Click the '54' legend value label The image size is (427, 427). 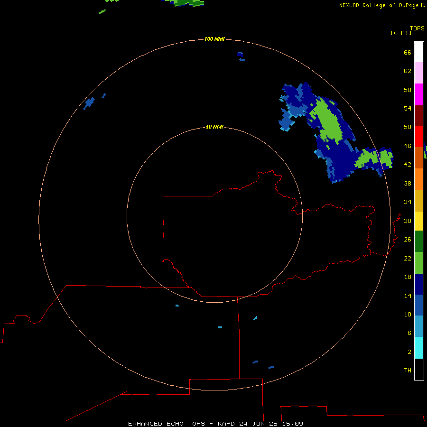coord(408,108)
